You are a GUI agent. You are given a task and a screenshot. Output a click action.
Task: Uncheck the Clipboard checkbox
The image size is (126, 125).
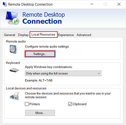tap(70, 104)
